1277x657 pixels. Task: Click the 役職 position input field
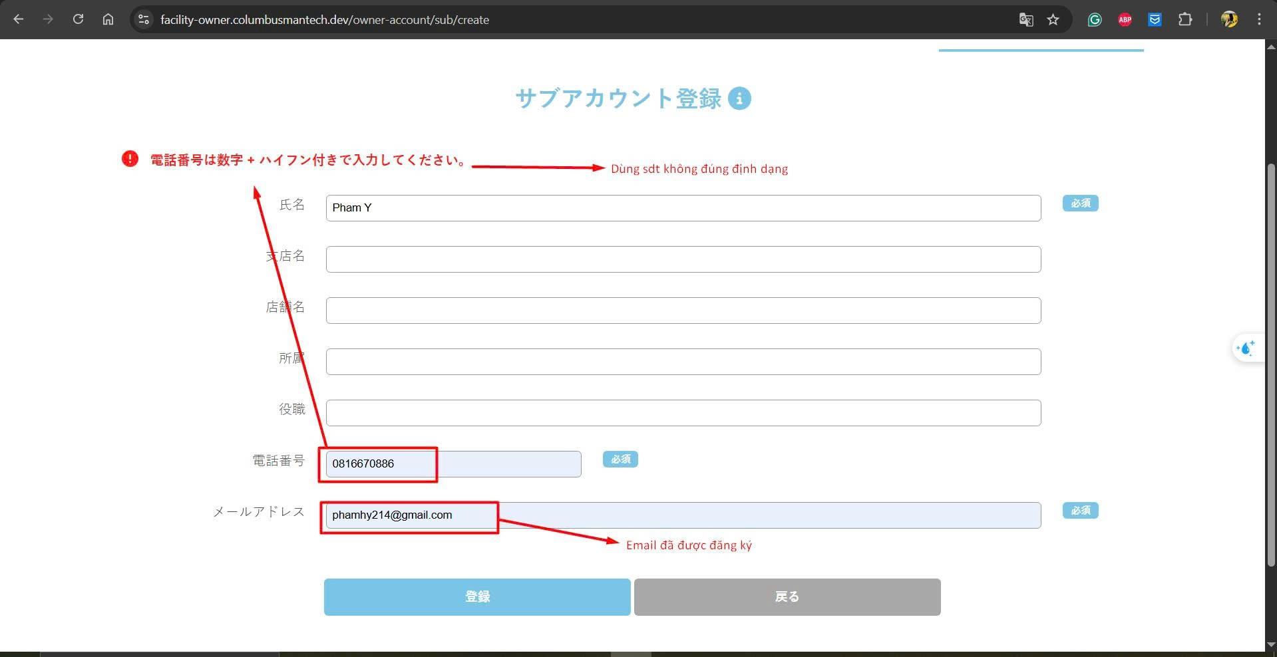tap(683, 413)
